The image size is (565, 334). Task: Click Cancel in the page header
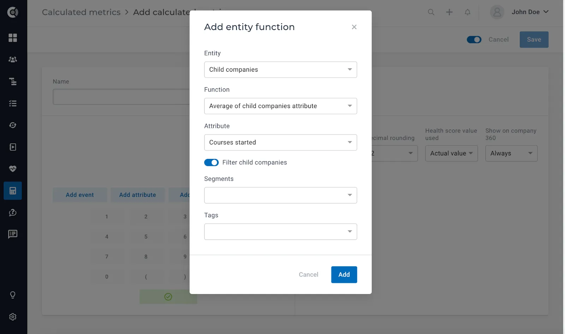498,40
